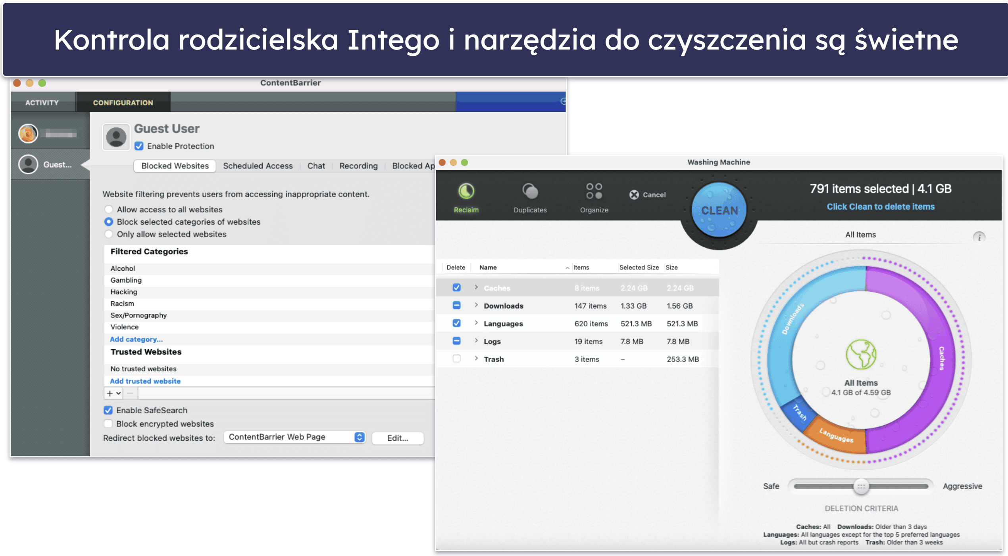This screenshot has height=556, width=1008.
Task: Click the Edit... button
Action: (398, 438)
